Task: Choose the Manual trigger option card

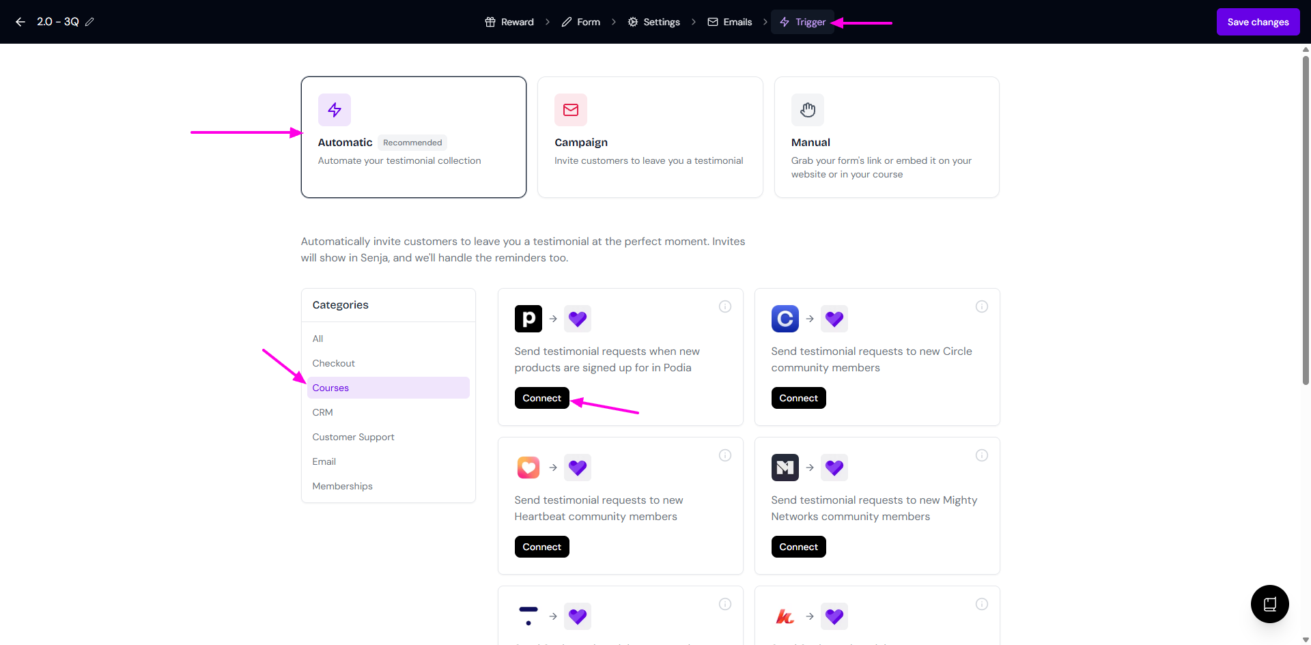Action: point(886,137)
